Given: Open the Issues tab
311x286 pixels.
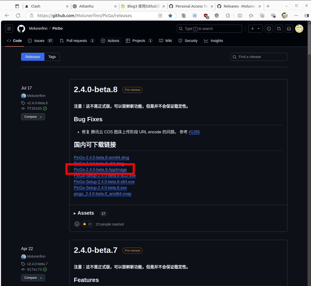Looking at the screenshot, I should coord(41,41).
